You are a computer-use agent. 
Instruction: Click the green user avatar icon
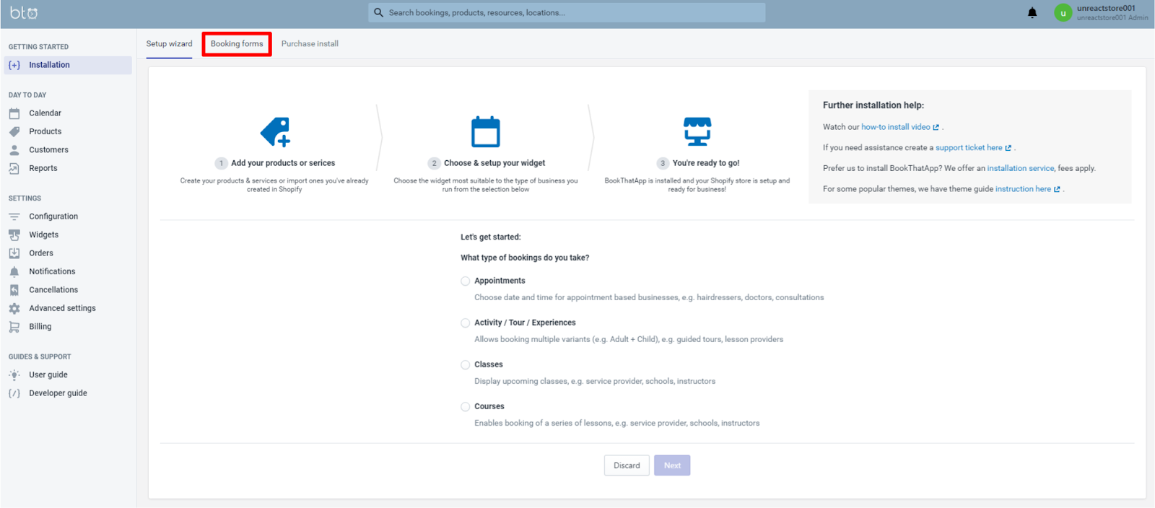click(1063, 13)
